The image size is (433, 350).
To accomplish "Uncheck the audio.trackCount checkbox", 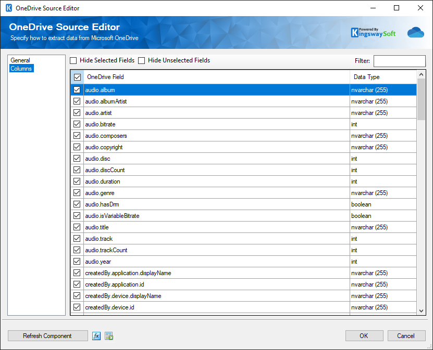I will tap(77, 250).
